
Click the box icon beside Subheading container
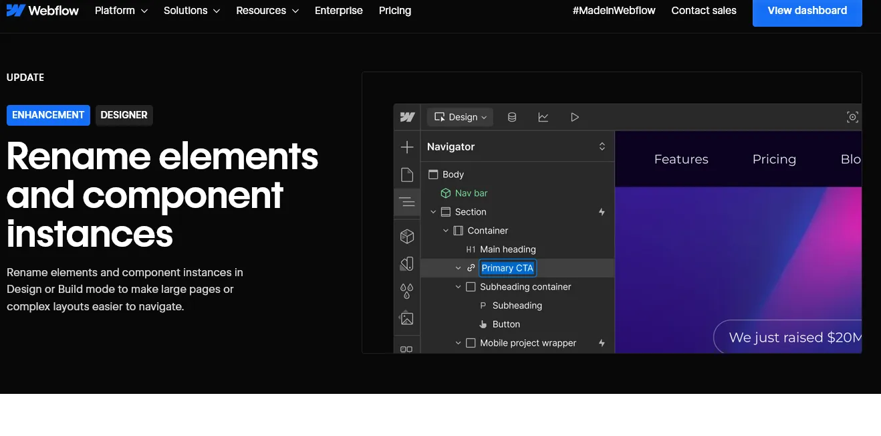pos(471,287)
